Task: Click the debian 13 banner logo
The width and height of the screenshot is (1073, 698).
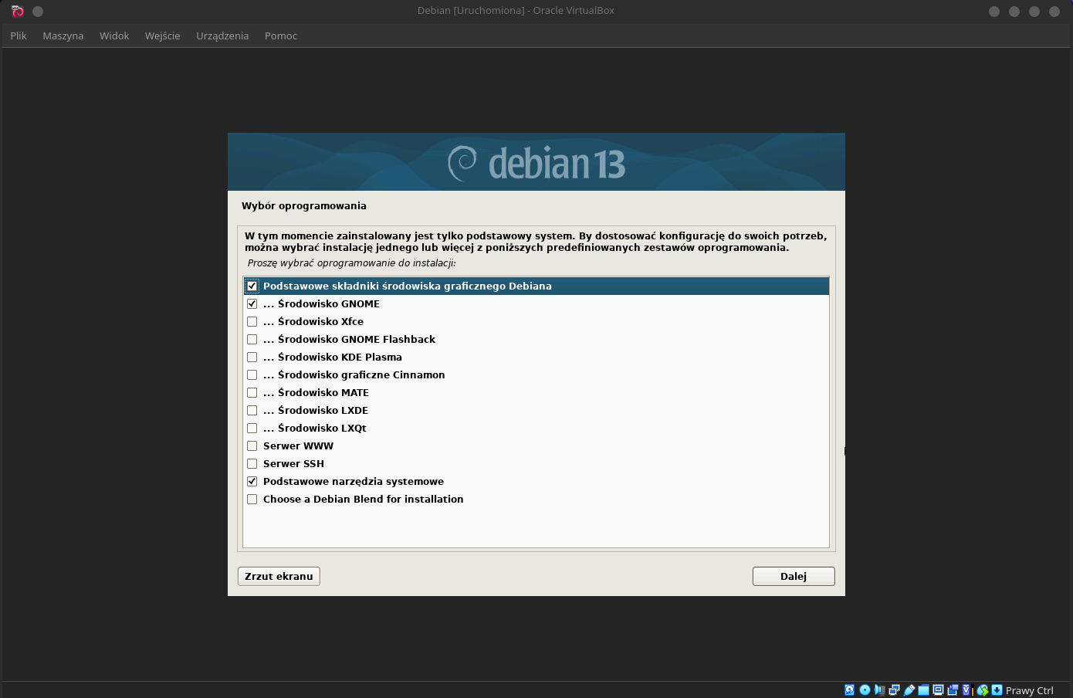Action: coord(537,163)
